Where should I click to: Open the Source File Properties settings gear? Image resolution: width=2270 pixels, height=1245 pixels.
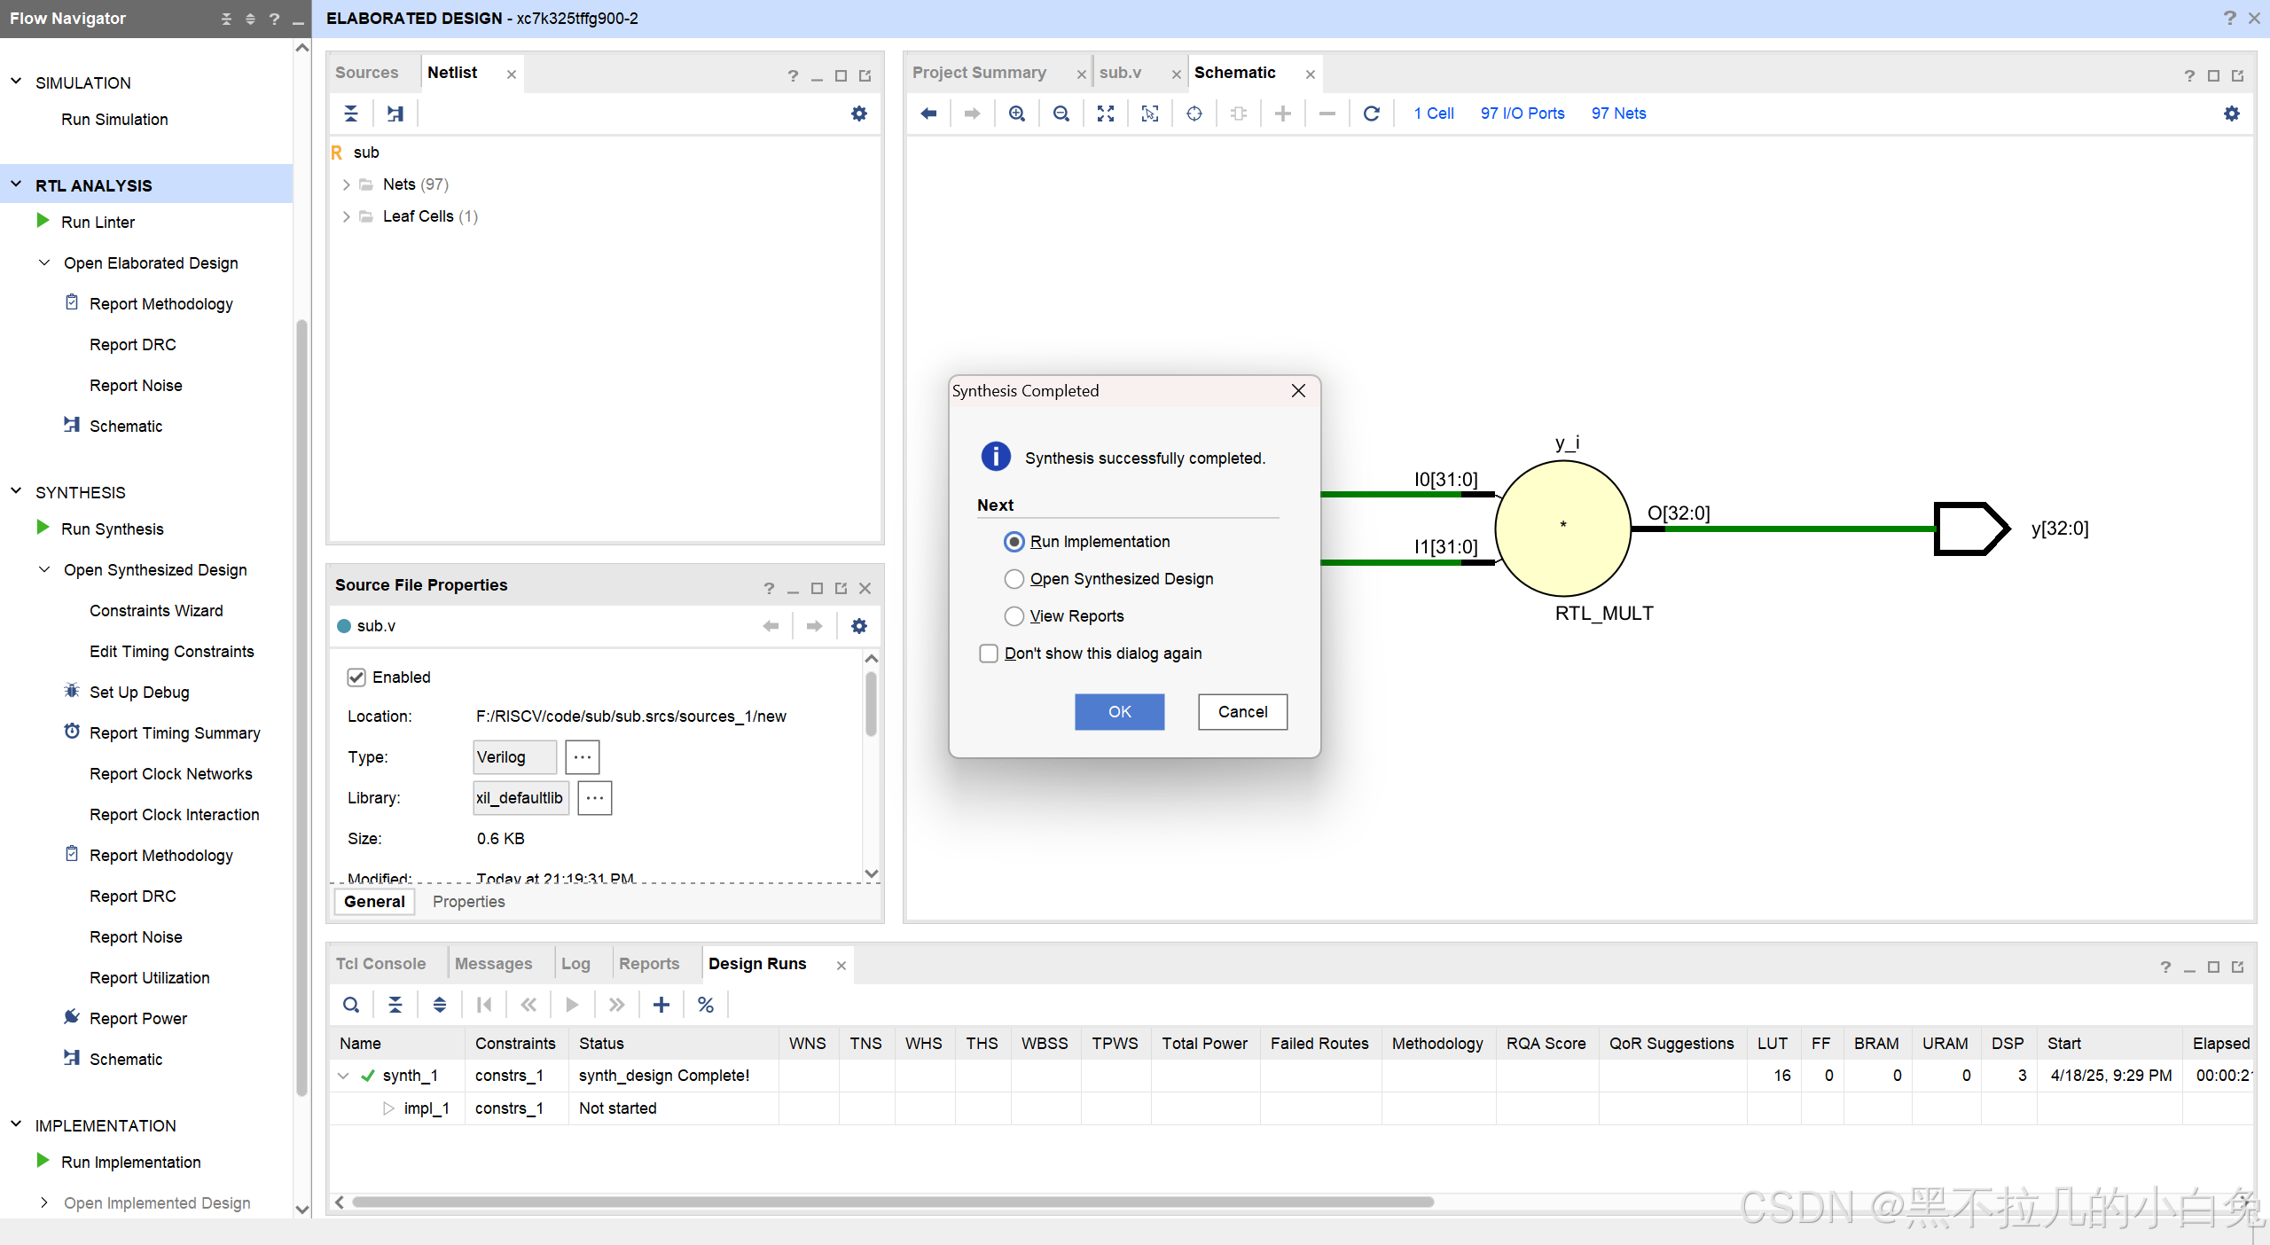point(858,626)
